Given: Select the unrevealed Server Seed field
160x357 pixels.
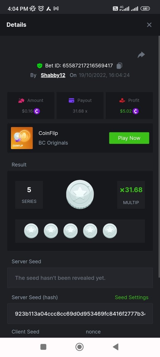Looking at the screenshot, I should click(x=80, y=278).
